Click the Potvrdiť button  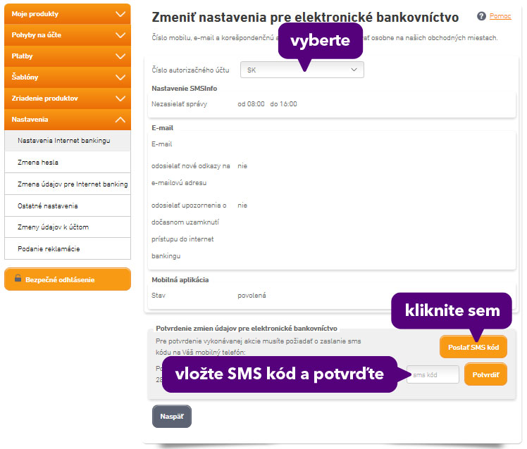(x=485, y=374)
